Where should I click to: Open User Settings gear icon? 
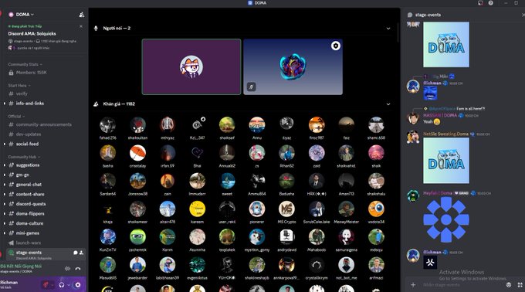78,285
